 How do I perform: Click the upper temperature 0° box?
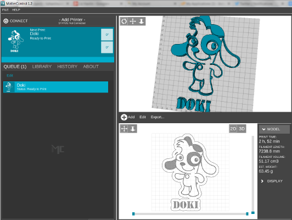[107, 35]
